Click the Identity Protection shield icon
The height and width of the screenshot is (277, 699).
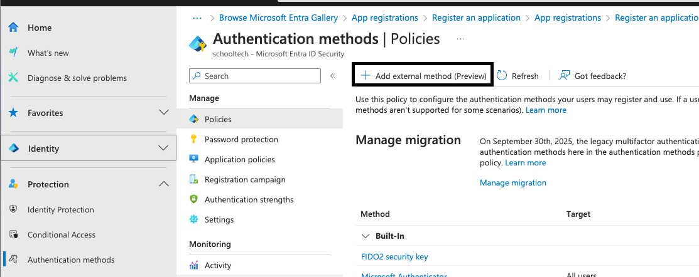coord(13,209)
